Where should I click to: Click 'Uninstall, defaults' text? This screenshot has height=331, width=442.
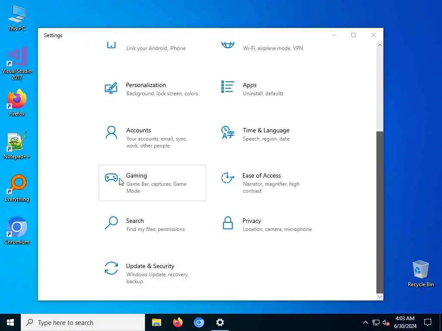[263, 94]
